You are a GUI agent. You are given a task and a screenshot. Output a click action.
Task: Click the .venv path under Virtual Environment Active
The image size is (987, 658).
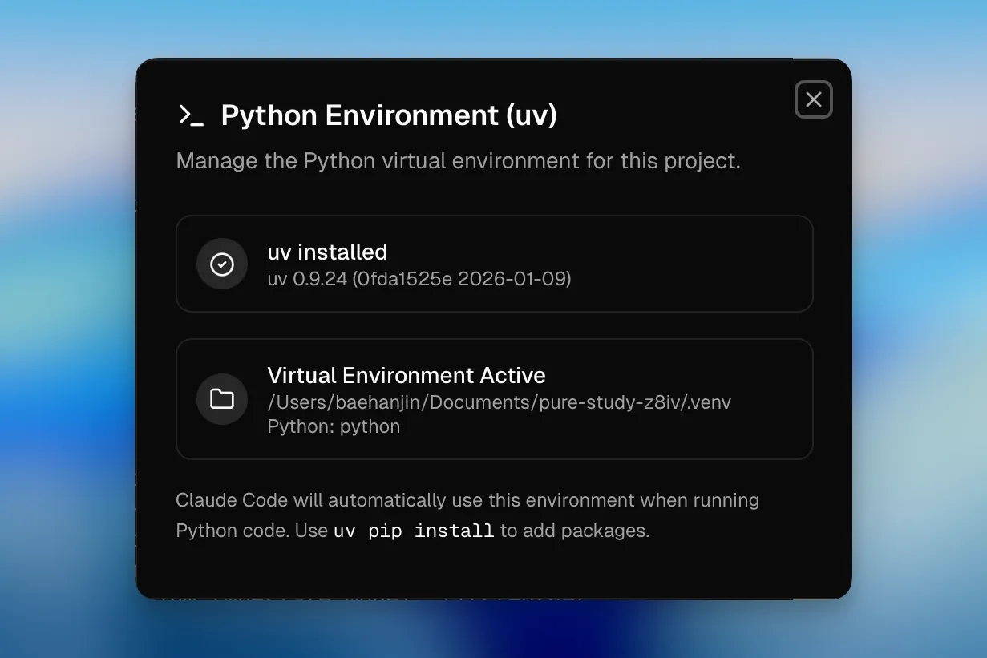pos(499,402)
